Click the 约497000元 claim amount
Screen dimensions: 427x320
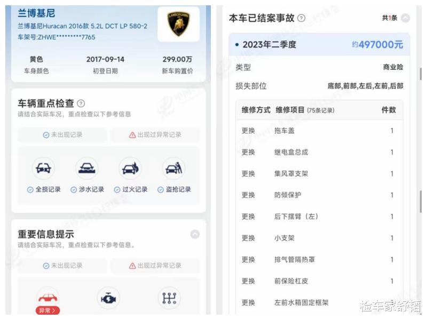coord(377,45)
